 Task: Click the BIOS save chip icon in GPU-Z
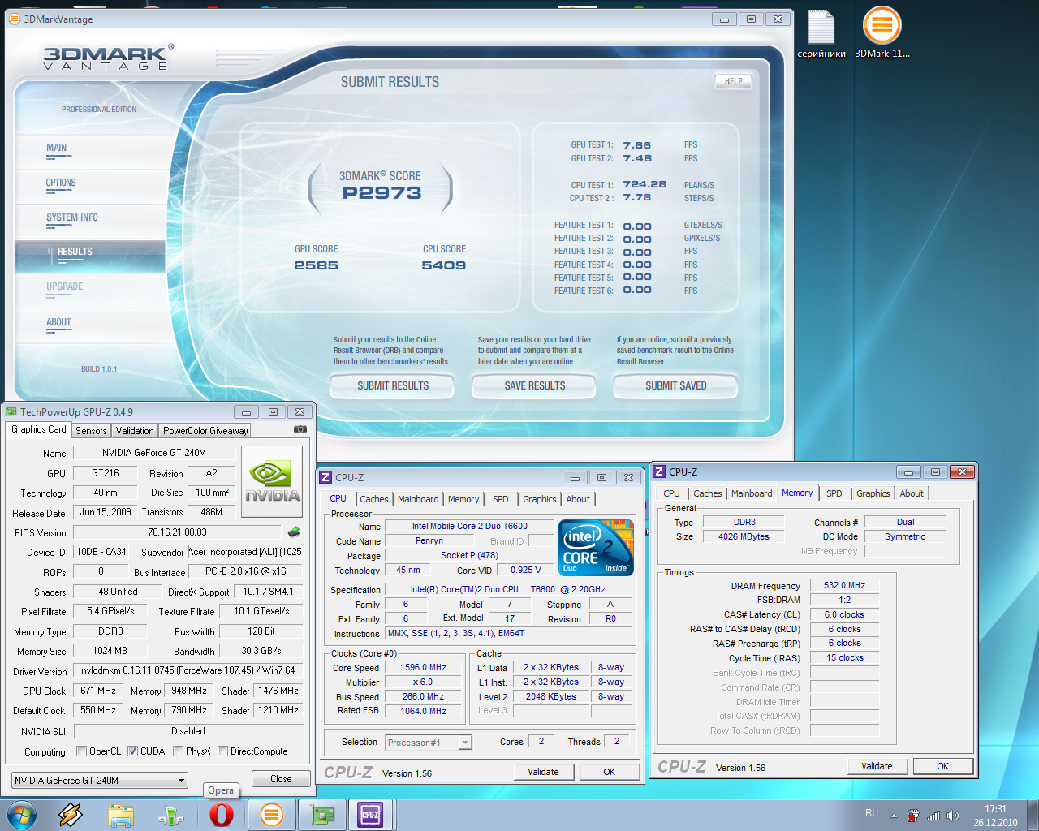(294, 532)
